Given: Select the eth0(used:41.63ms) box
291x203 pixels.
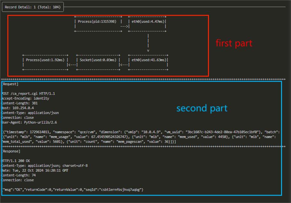Looking at the screenshot, I should (x=148, y=60).
